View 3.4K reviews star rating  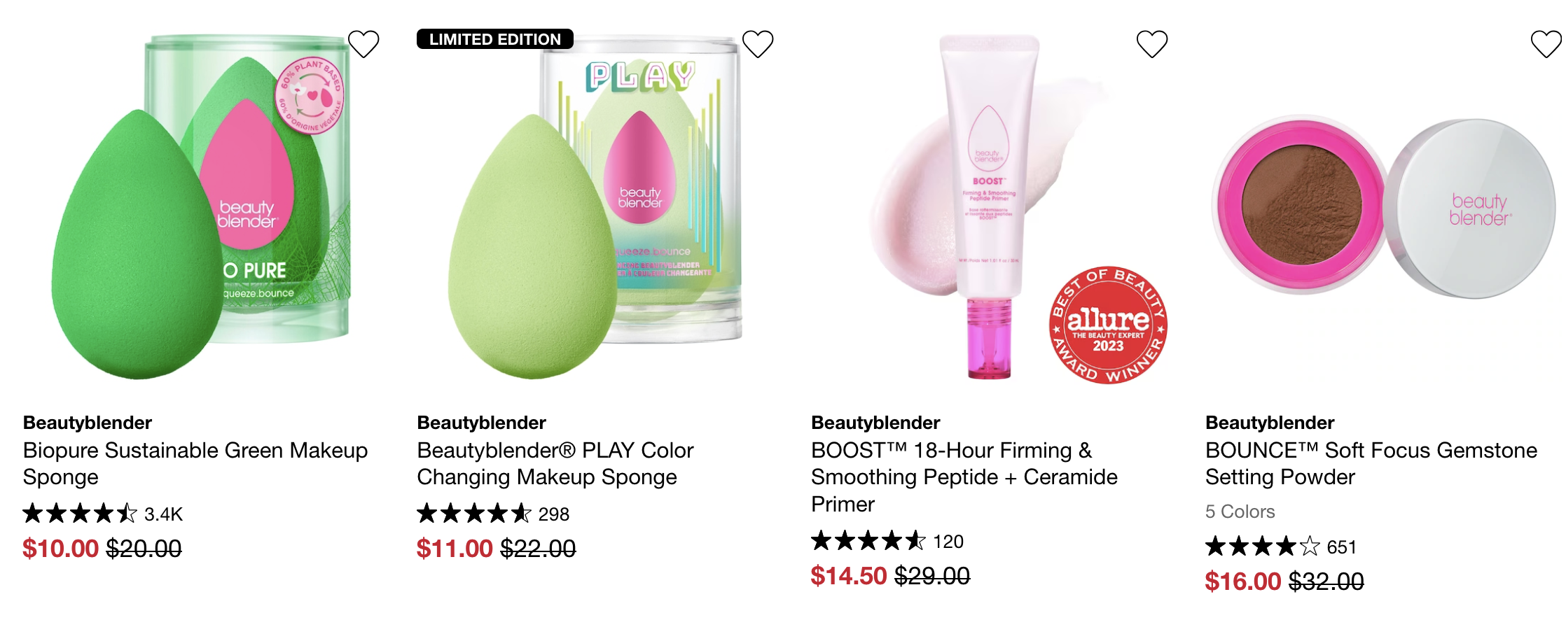[x=102, y=514]
